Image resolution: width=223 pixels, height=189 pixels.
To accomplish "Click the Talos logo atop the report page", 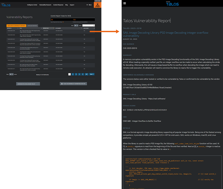I will pos(172,4).
